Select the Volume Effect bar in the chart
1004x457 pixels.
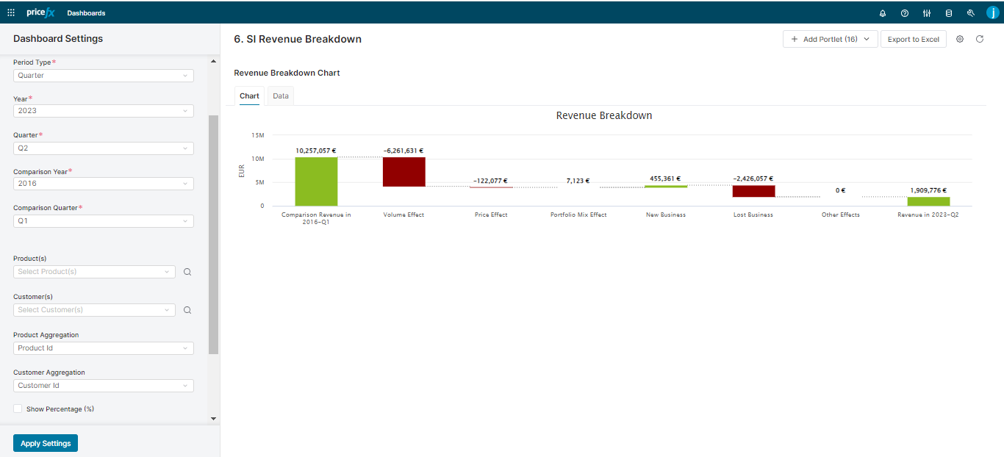[x=404, y=171]
